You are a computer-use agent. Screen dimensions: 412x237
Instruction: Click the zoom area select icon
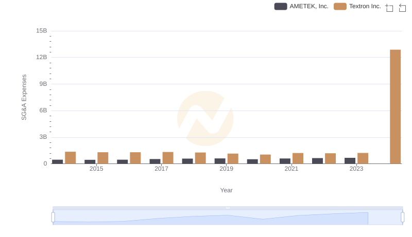pyautogui.click(x=389, y=8)
